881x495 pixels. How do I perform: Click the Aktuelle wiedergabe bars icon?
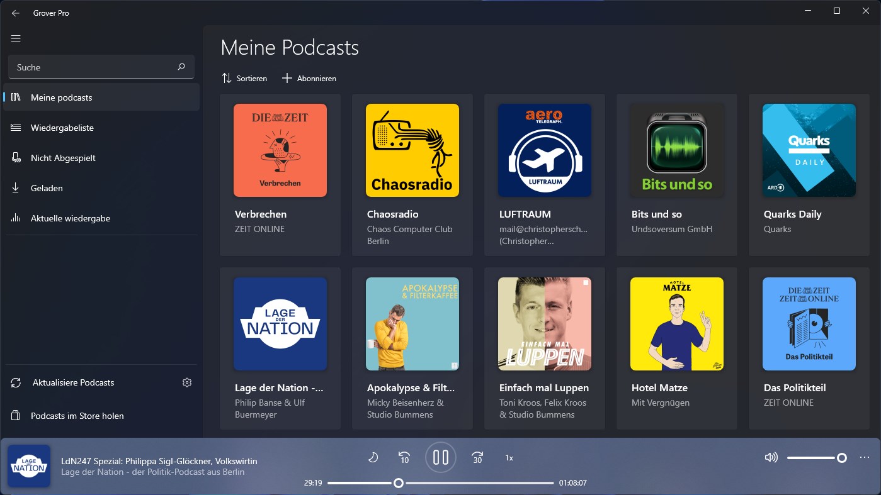coord(16,218)
